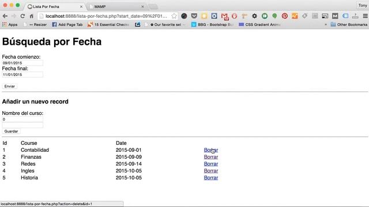Open the Resizer bookmark
The width and height of the screenshot is (369, 207).
click(35, 24)
